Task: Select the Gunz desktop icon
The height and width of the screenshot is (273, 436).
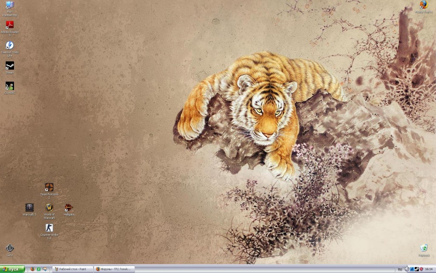Action: click(10, 250)
